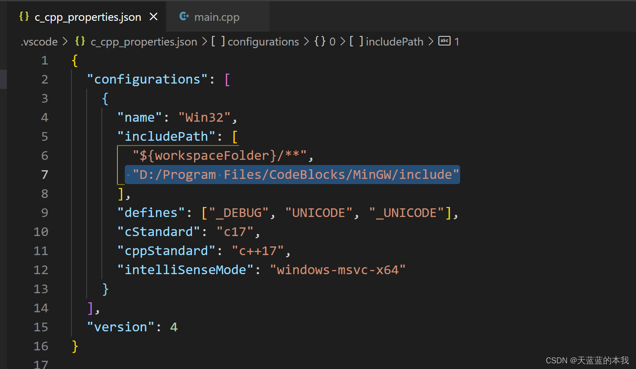Viewport: 636px width, 369px height.
Task: Click the opening brace on line 1
Action: (x=75, y=61)
